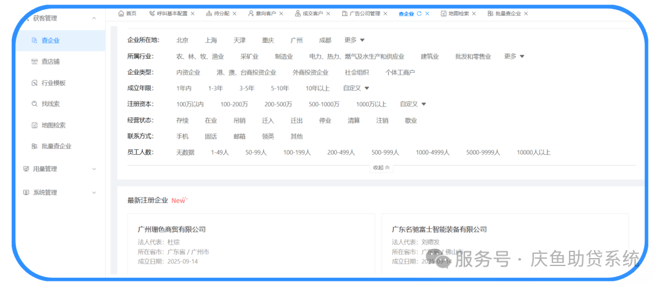The height and width of the screenshot is (285, 660).
Task: Expand the 用量管理 sidebar group
Action: pos(94,169)
